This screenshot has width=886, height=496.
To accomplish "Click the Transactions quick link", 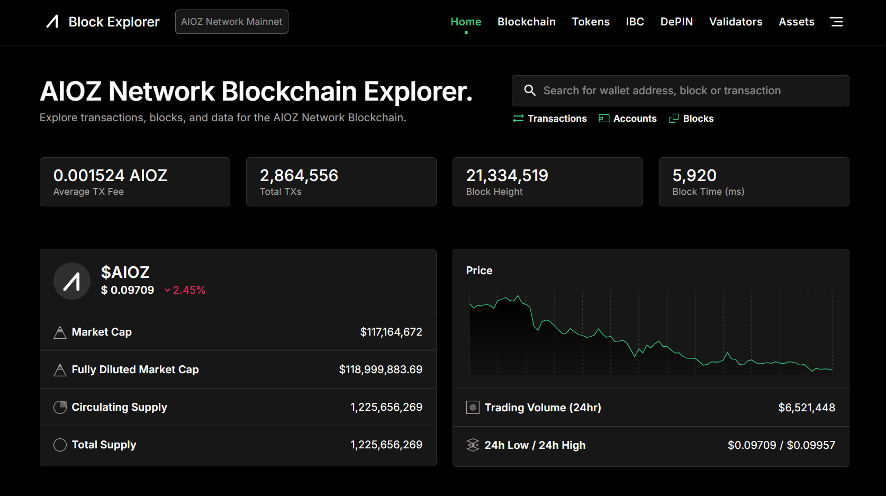I will click(550, 119).
